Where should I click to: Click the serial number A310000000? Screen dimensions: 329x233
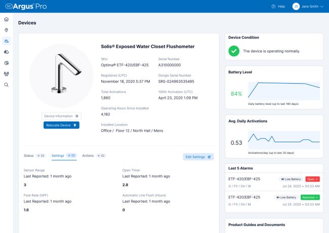170,65
